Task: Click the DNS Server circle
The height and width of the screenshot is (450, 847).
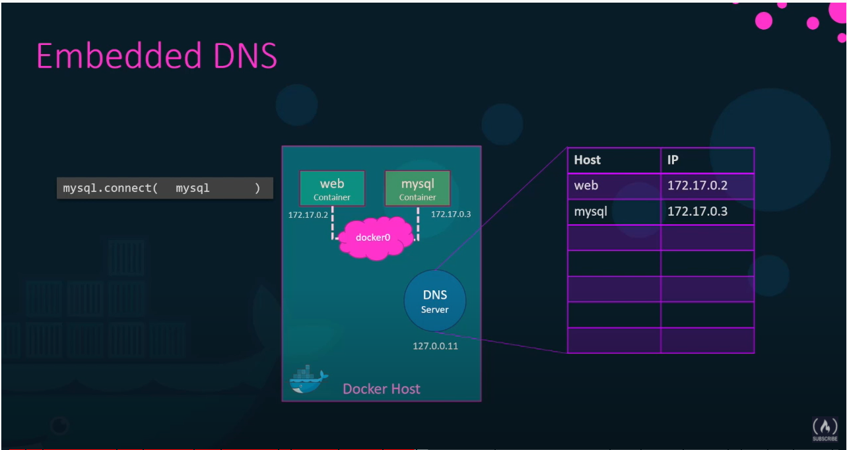Action: pos(435,301)
